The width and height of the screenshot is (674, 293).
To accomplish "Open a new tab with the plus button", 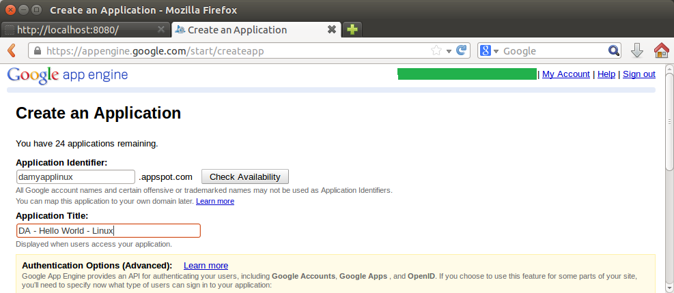I will [352, 29].
